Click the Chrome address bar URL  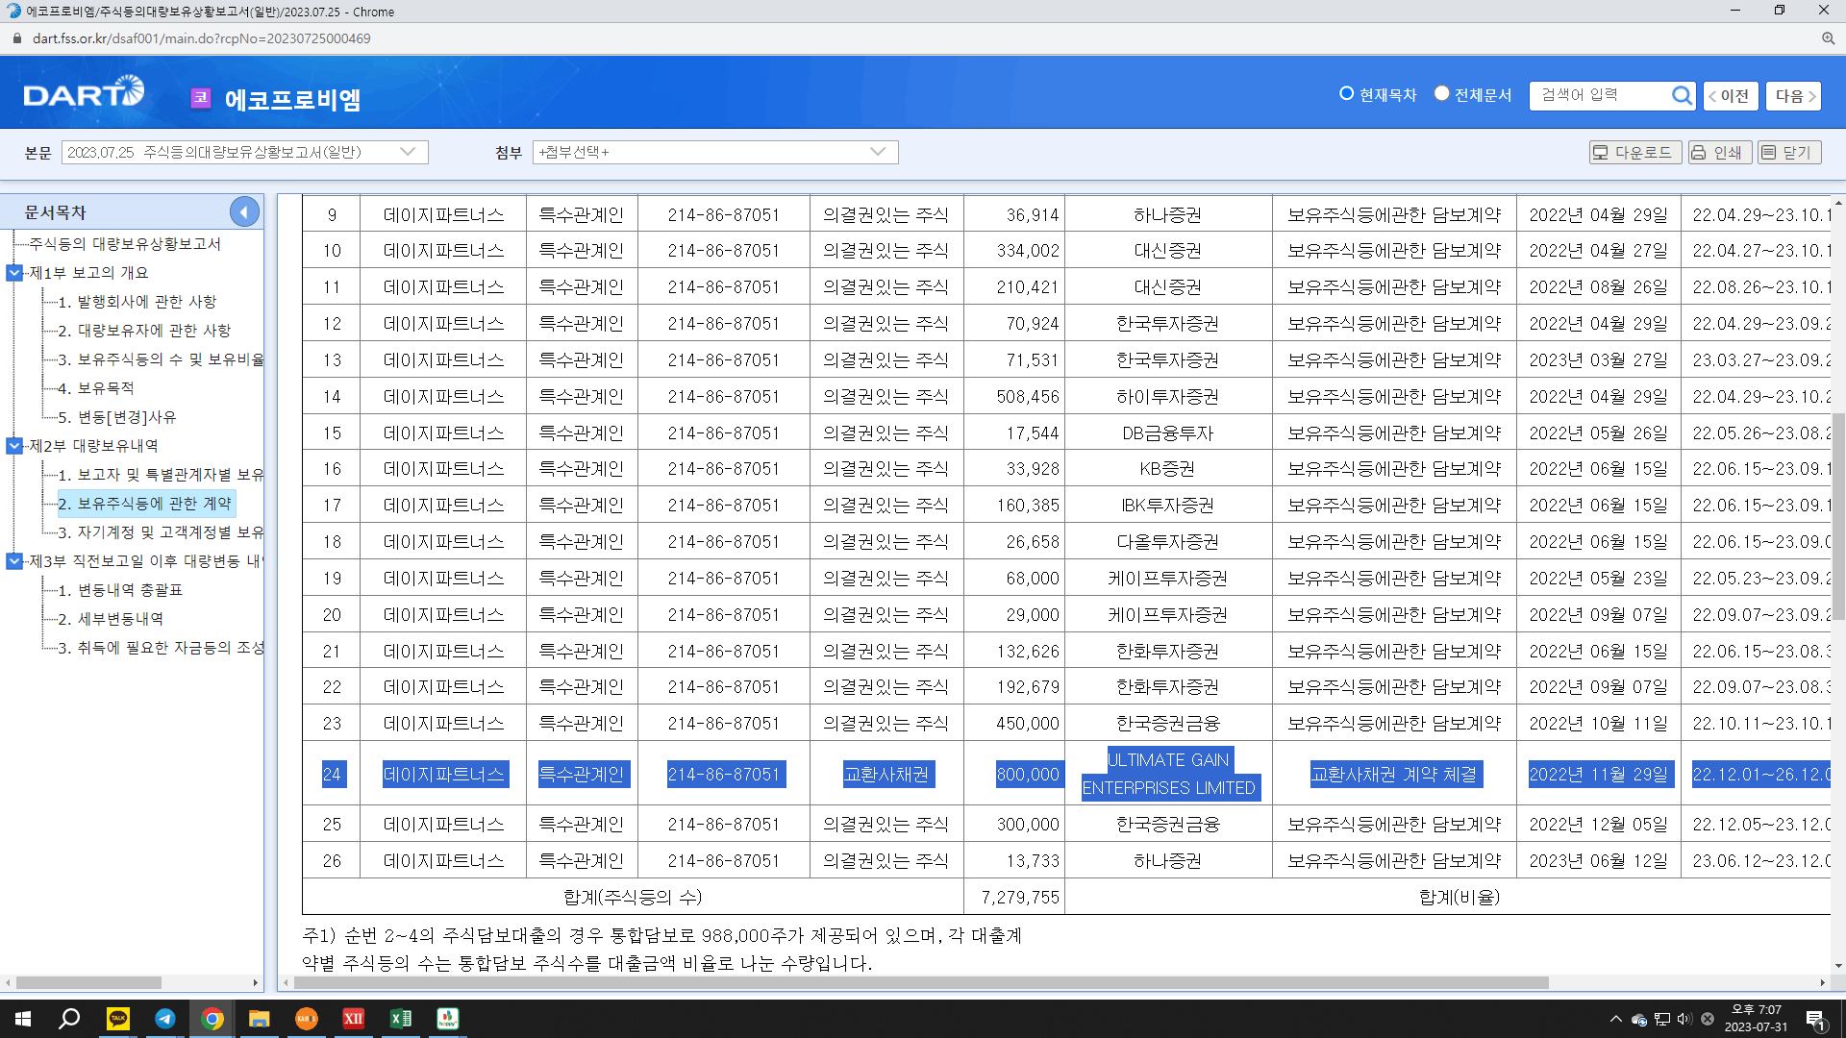(202, 38)
